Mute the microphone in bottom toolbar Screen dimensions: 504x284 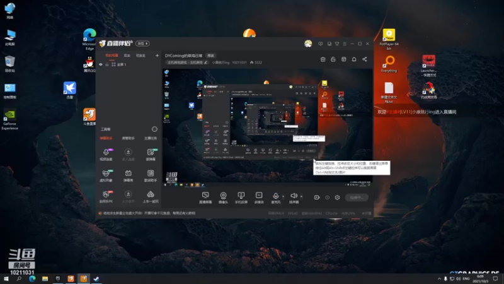(275, 196)
